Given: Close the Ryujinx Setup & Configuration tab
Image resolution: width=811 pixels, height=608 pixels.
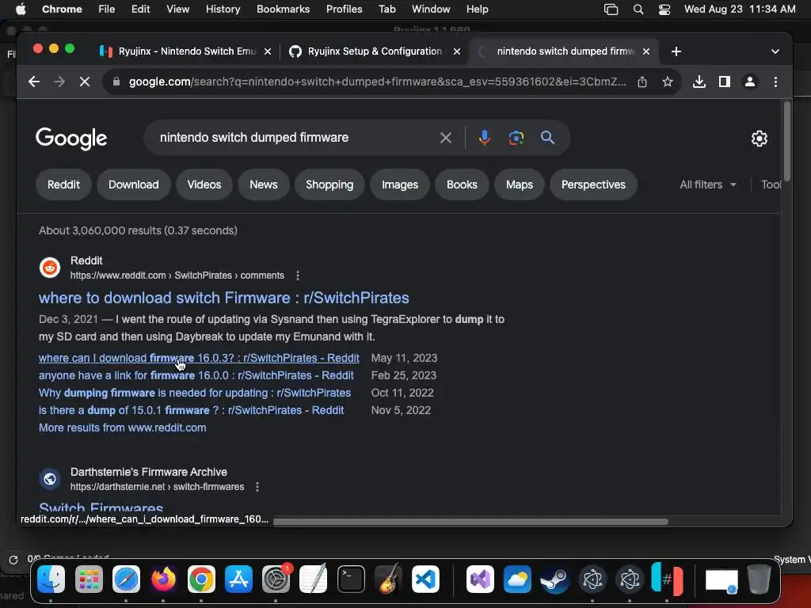Looking at the screenshot, I should tap(457, 51).
